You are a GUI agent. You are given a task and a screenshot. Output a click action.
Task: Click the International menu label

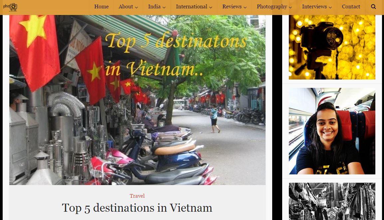coord(192,7)
